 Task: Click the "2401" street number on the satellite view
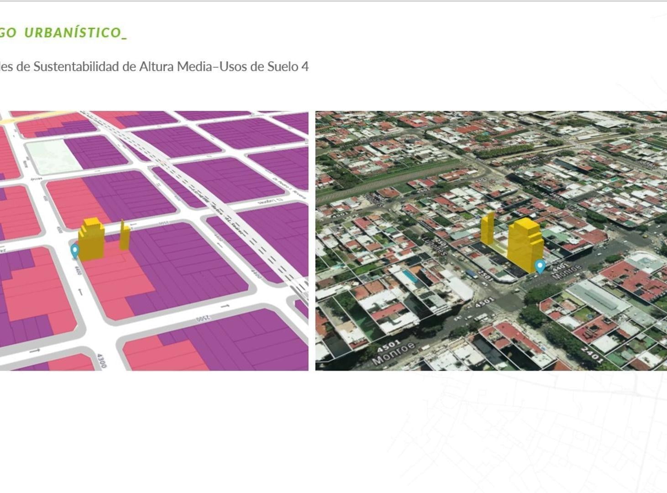tap(593, 355)
